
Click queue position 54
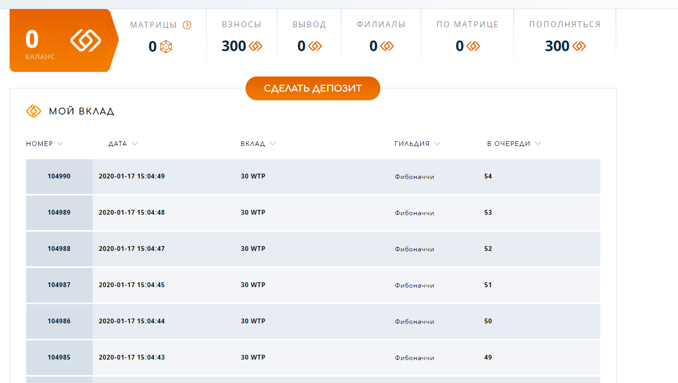[x=488, y=176]
